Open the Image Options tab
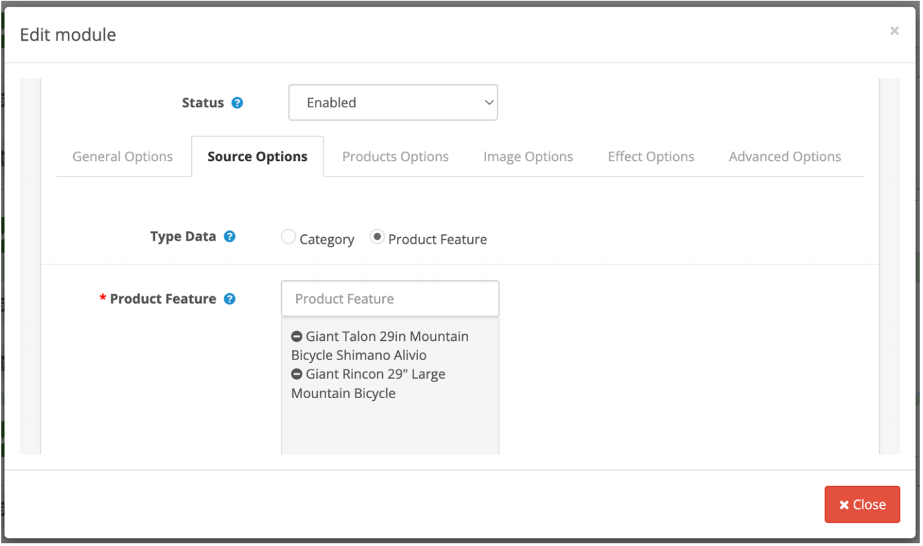This screenshot has width=923, height=546. 528,157
